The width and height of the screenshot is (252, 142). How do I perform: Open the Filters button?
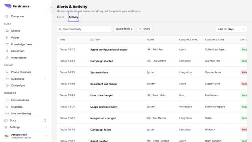point(145,29)
